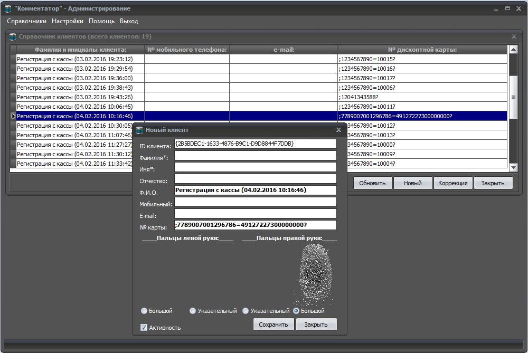Image resolution: width=528 pixels, height=353 pixels.
Task: Click the app icon in the main title bar
Action: point(8,8)
